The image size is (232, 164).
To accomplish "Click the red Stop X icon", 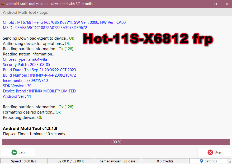I will point(210,152).
